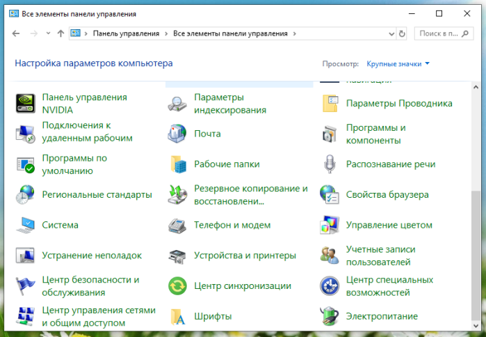Screen dimensions: 486x337
Task: Click the Рабочие папки folder icon
Action: coord(178,164)
